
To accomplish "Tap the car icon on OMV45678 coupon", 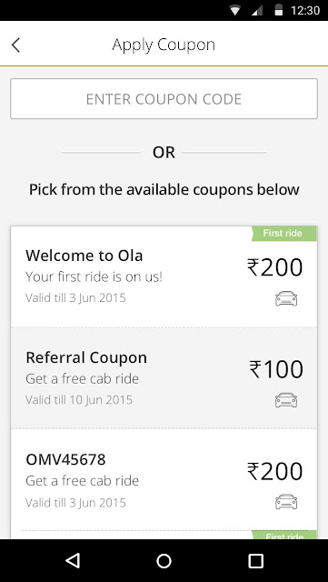I will pyautogui.click(x=286, y=502).
